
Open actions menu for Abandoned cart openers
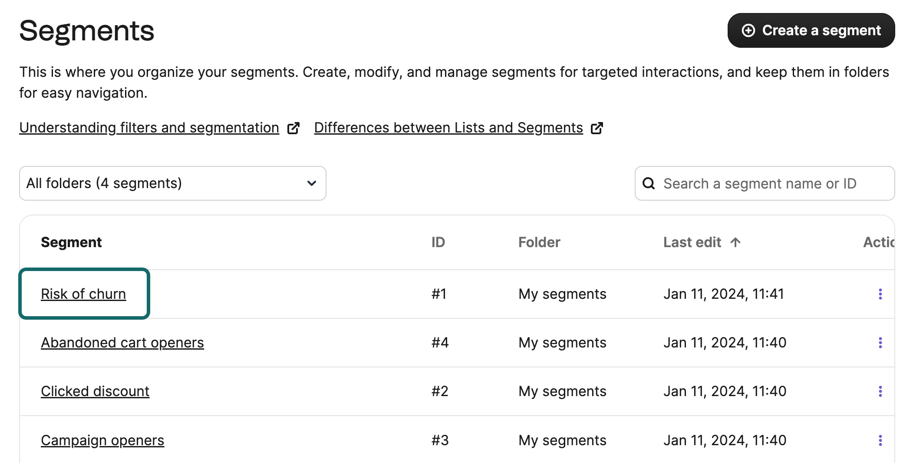(880, 343)
